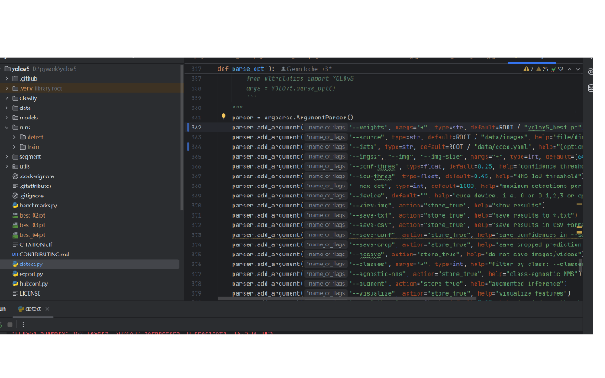
Task: Expand the data folder
Action: [7, 108]
